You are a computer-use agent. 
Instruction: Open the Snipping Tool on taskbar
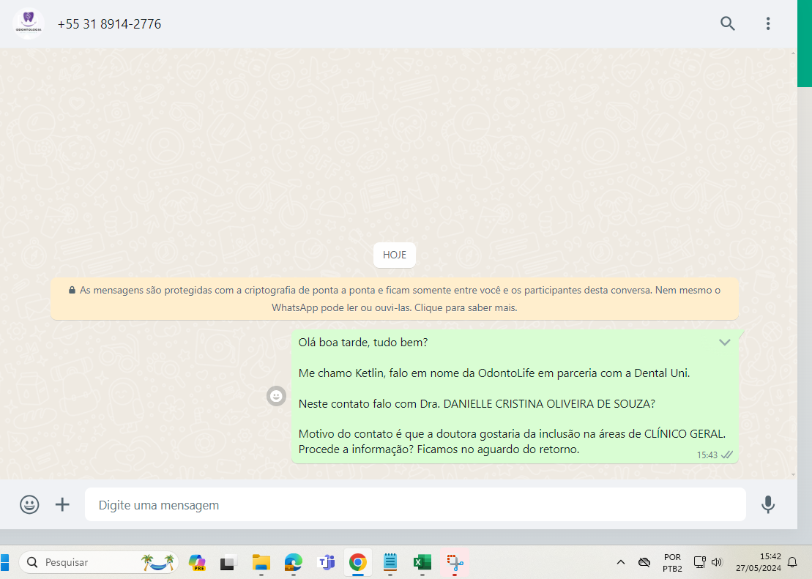tap(455, 562)
